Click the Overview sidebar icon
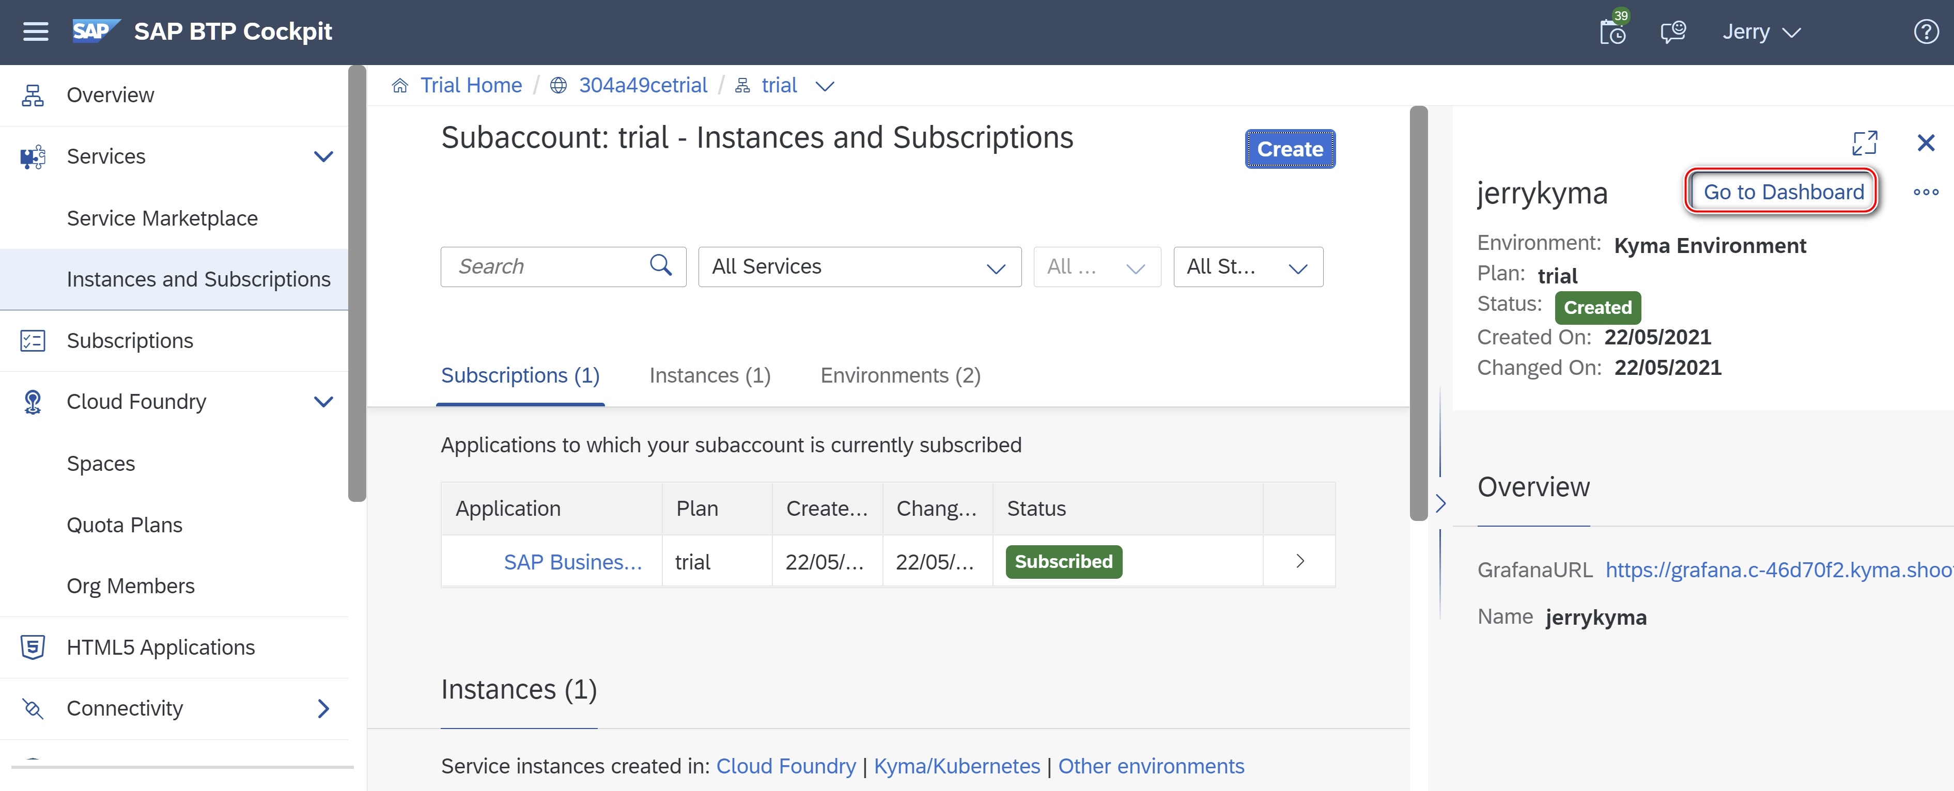The width and height of the screenshot is (1954, 791). click(33, 95)
